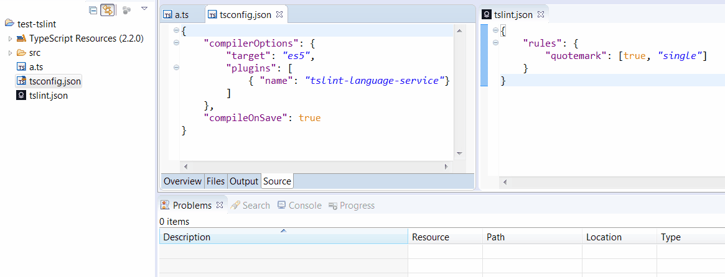Close the tslint.json editor tab
Viewport: 725px width, 277px height.
[x=540, y=14]
